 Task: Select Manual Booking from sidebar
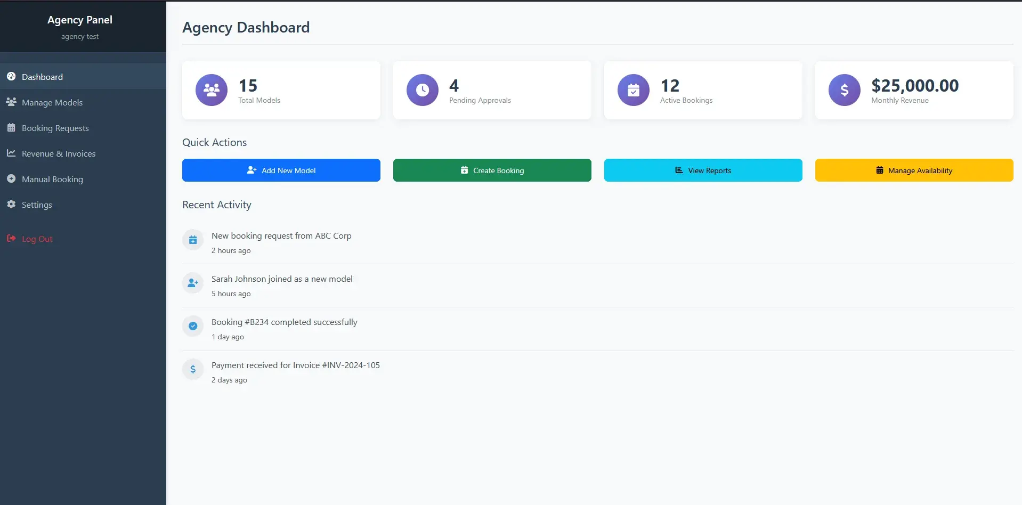(52, 179)
